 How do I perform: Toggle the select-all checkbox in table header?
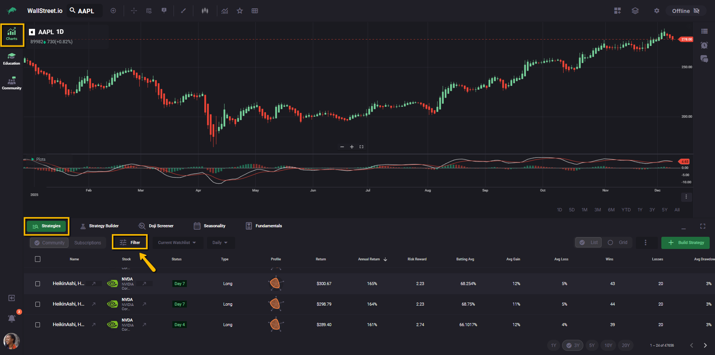click(x=38, y=259)
